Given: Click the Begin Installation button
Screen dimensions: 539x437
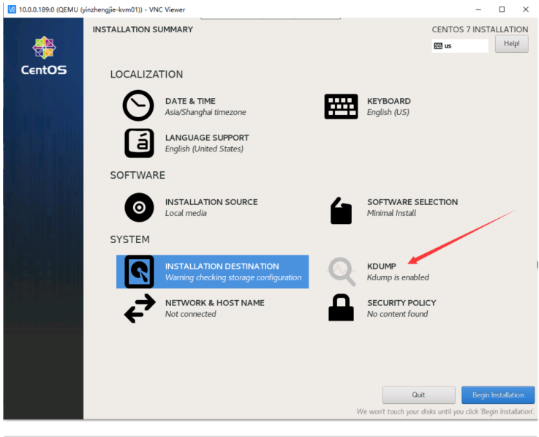Looking at the screenshot, I should (x=498, y=395).
